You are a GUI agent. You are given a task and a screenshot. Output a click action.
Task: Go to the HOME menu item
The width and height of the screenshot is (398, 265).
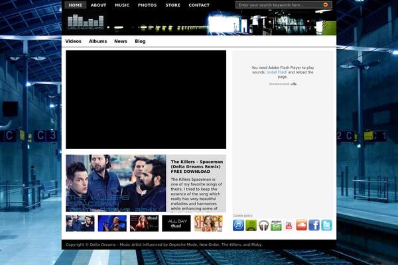coord(76,5)
